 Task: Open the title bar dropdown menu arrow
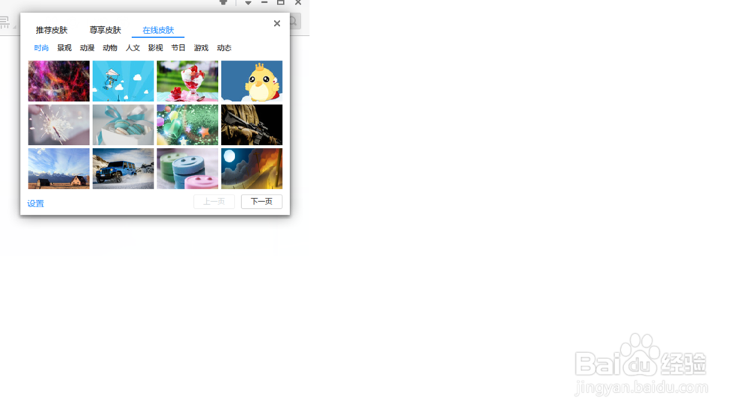[x=248, y=2]
